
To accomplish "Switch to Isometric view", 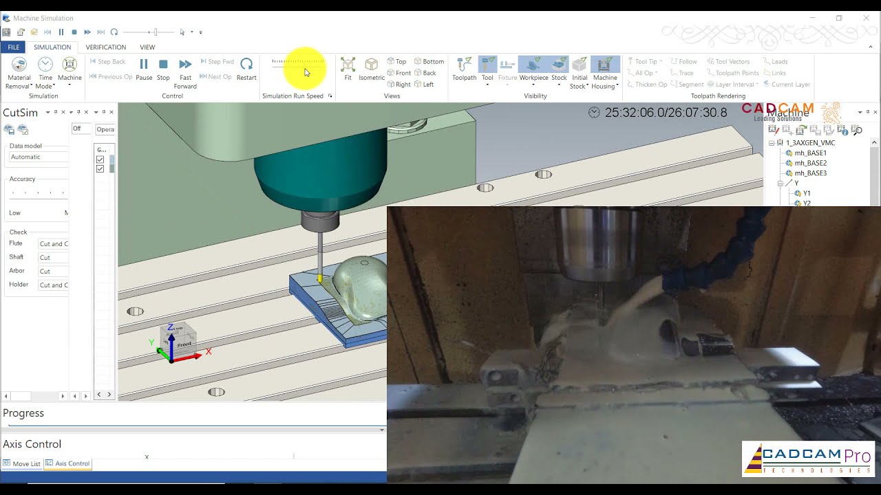I will point(372,69).
